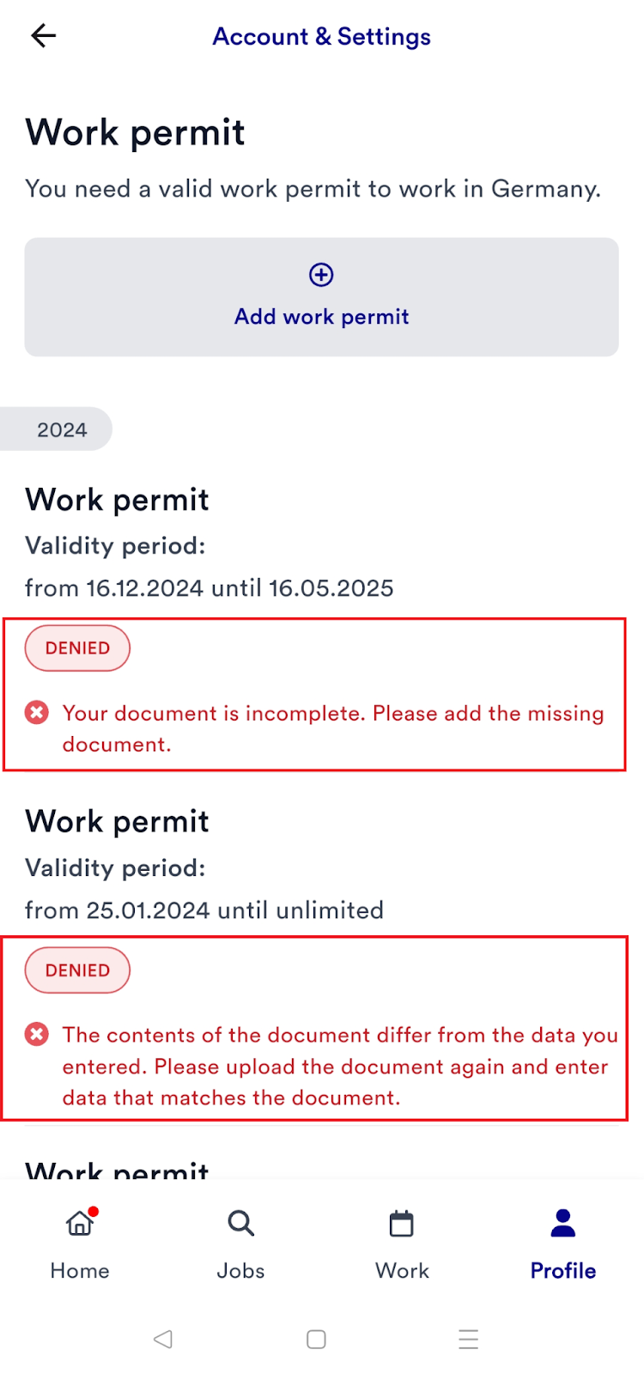Tap the plus circle icon
Screen dimensions: 644x1374
point(321,275)
